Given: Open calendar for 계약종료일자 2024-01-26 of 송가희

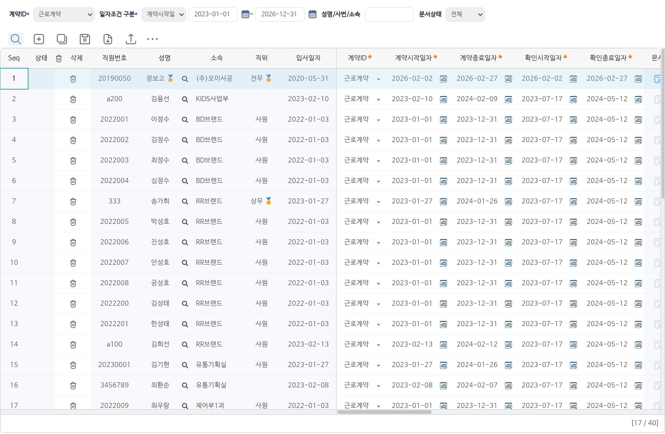Looking at the screenshot, I should click(x=508, y=201).
